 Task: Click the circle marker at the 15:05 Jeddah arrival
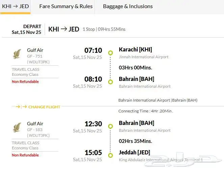(110, 155)
